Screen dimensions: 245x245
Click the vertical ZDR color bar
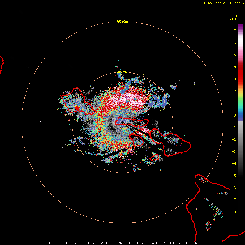point(240,121)
